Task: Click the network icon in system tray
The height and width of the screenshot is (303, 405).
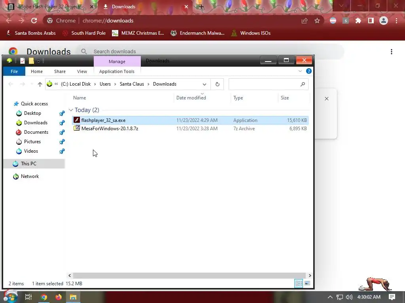Action: point(340,297)
